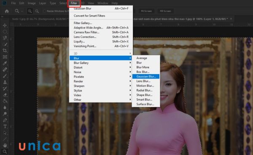Image resolution: width=253 pixels, height=155 pixels.
Task: Select Box Blur option
Action: 146,72
